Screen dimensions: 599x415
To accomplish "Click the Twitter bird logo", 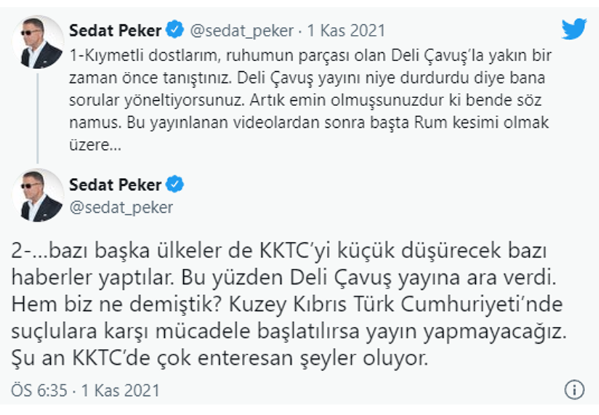I will (x=574, y=29).
